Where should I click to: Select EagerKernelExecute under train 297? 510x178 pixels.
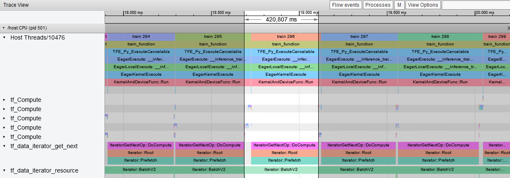point(359,74)
